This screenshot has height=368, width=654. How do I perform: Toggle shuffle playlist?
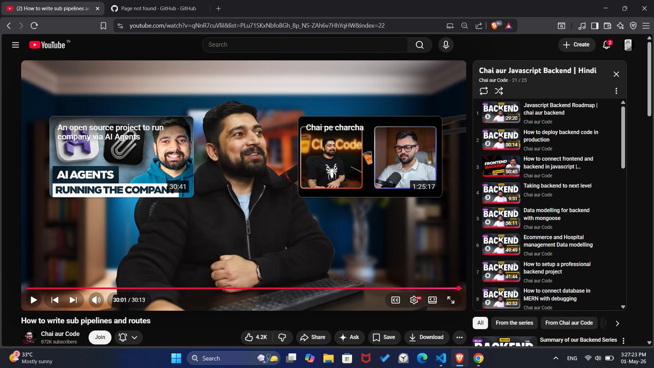499,91
